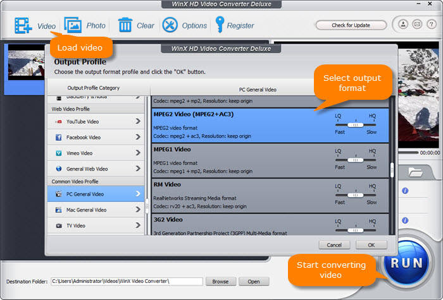Click the Photo slideshow icon
The width and height of the screenshot is (443, 300).
[x=73, y=25]
